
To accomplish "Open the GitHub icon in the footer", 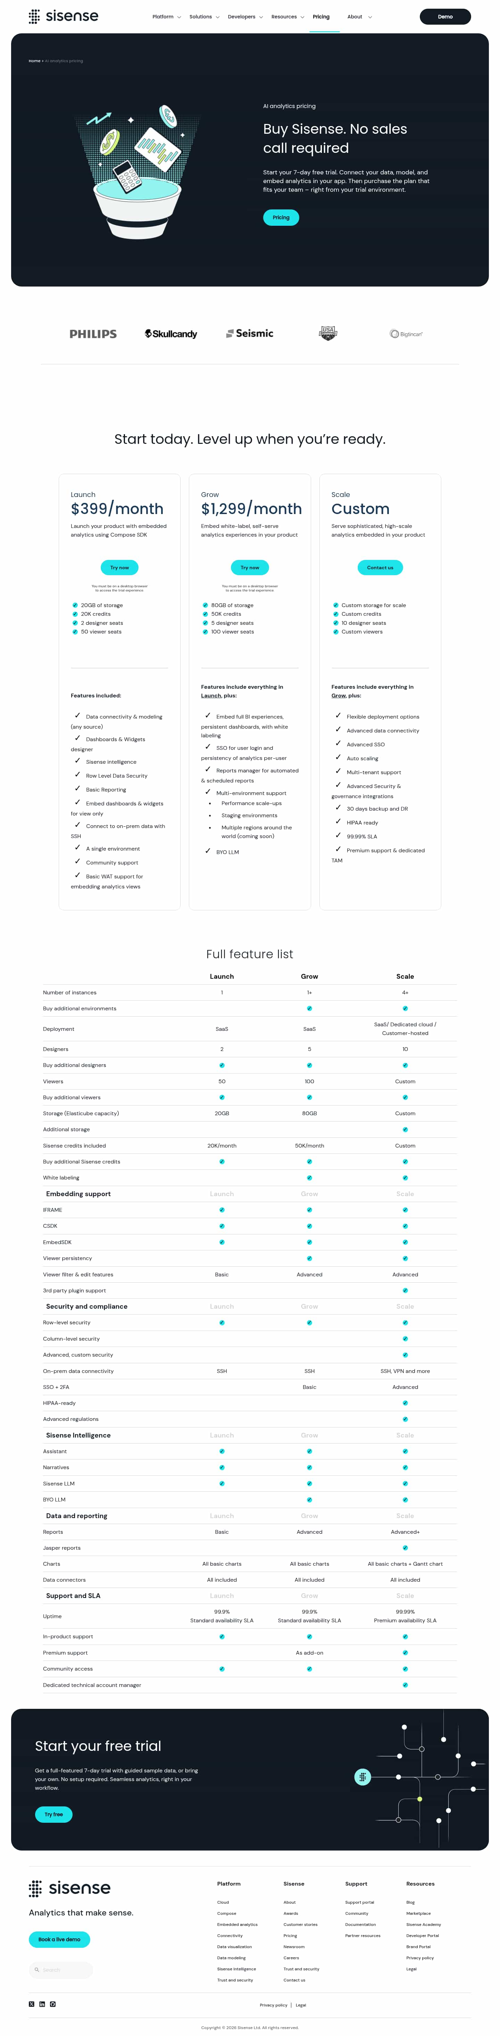I will (53, 2004).
